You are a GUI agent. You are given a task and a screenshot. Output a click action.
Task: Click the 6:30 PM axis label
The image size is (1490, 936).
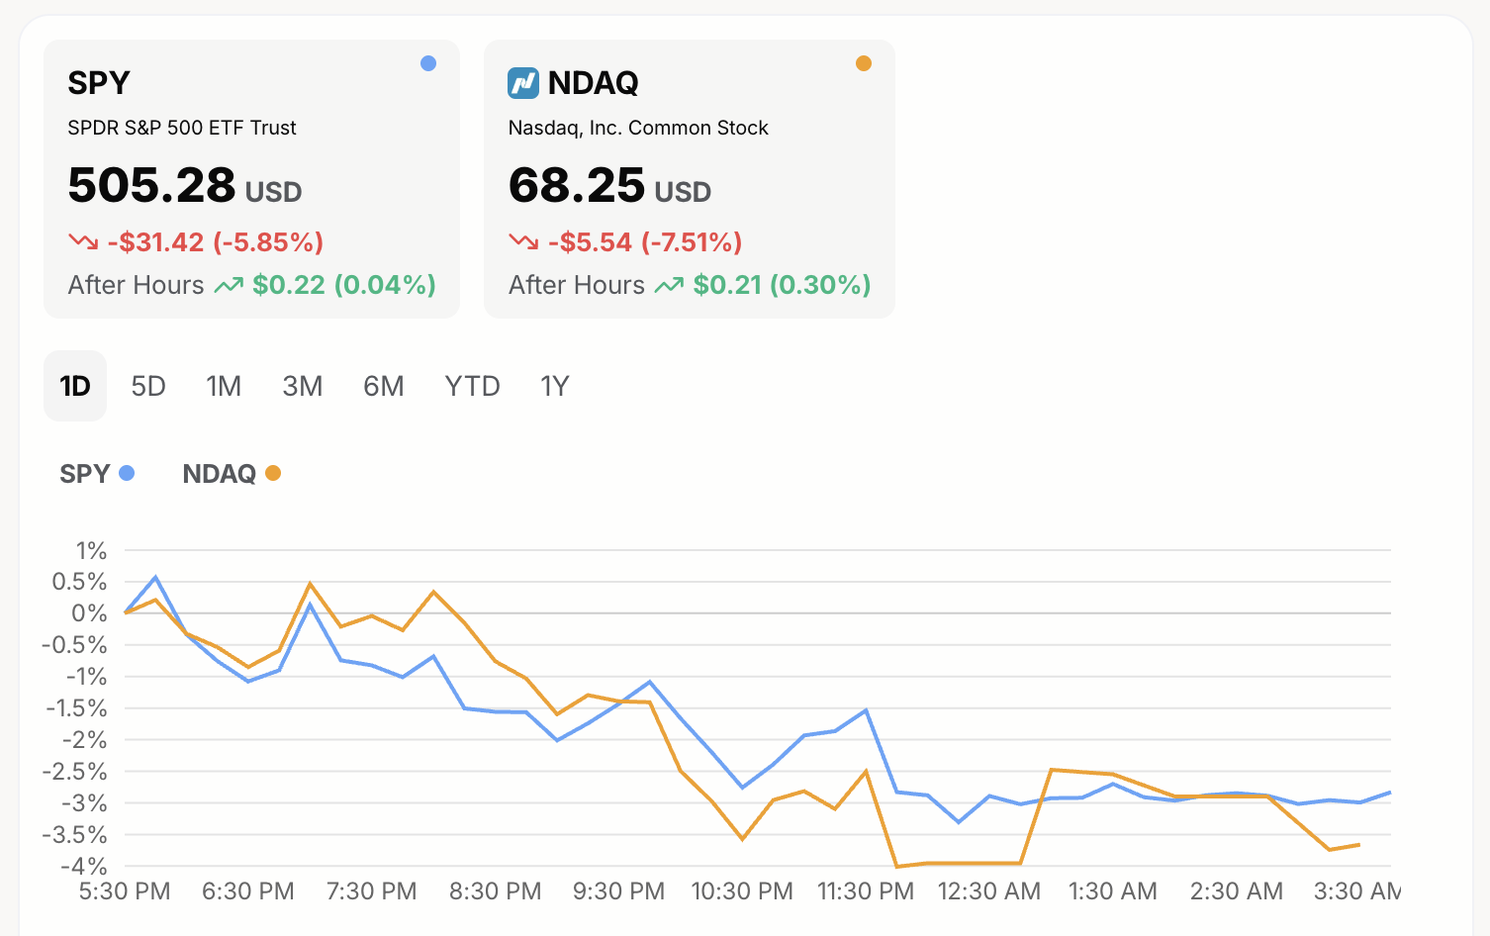click(248, 891)
